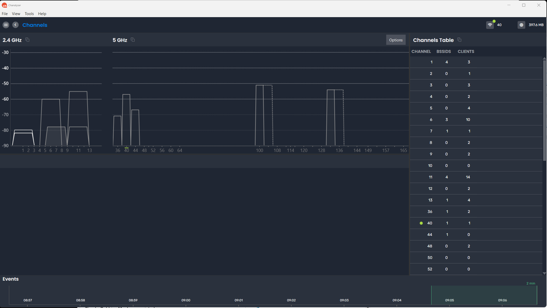Click the Events panel heading

10,279
